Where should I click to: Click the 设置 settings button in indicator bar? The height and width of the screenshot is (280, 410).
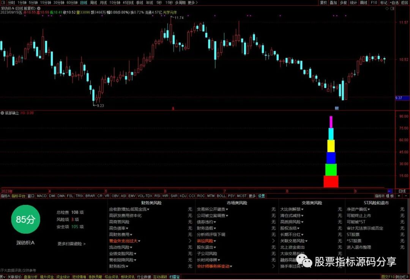pyautogui.click(x=262, y=196)
